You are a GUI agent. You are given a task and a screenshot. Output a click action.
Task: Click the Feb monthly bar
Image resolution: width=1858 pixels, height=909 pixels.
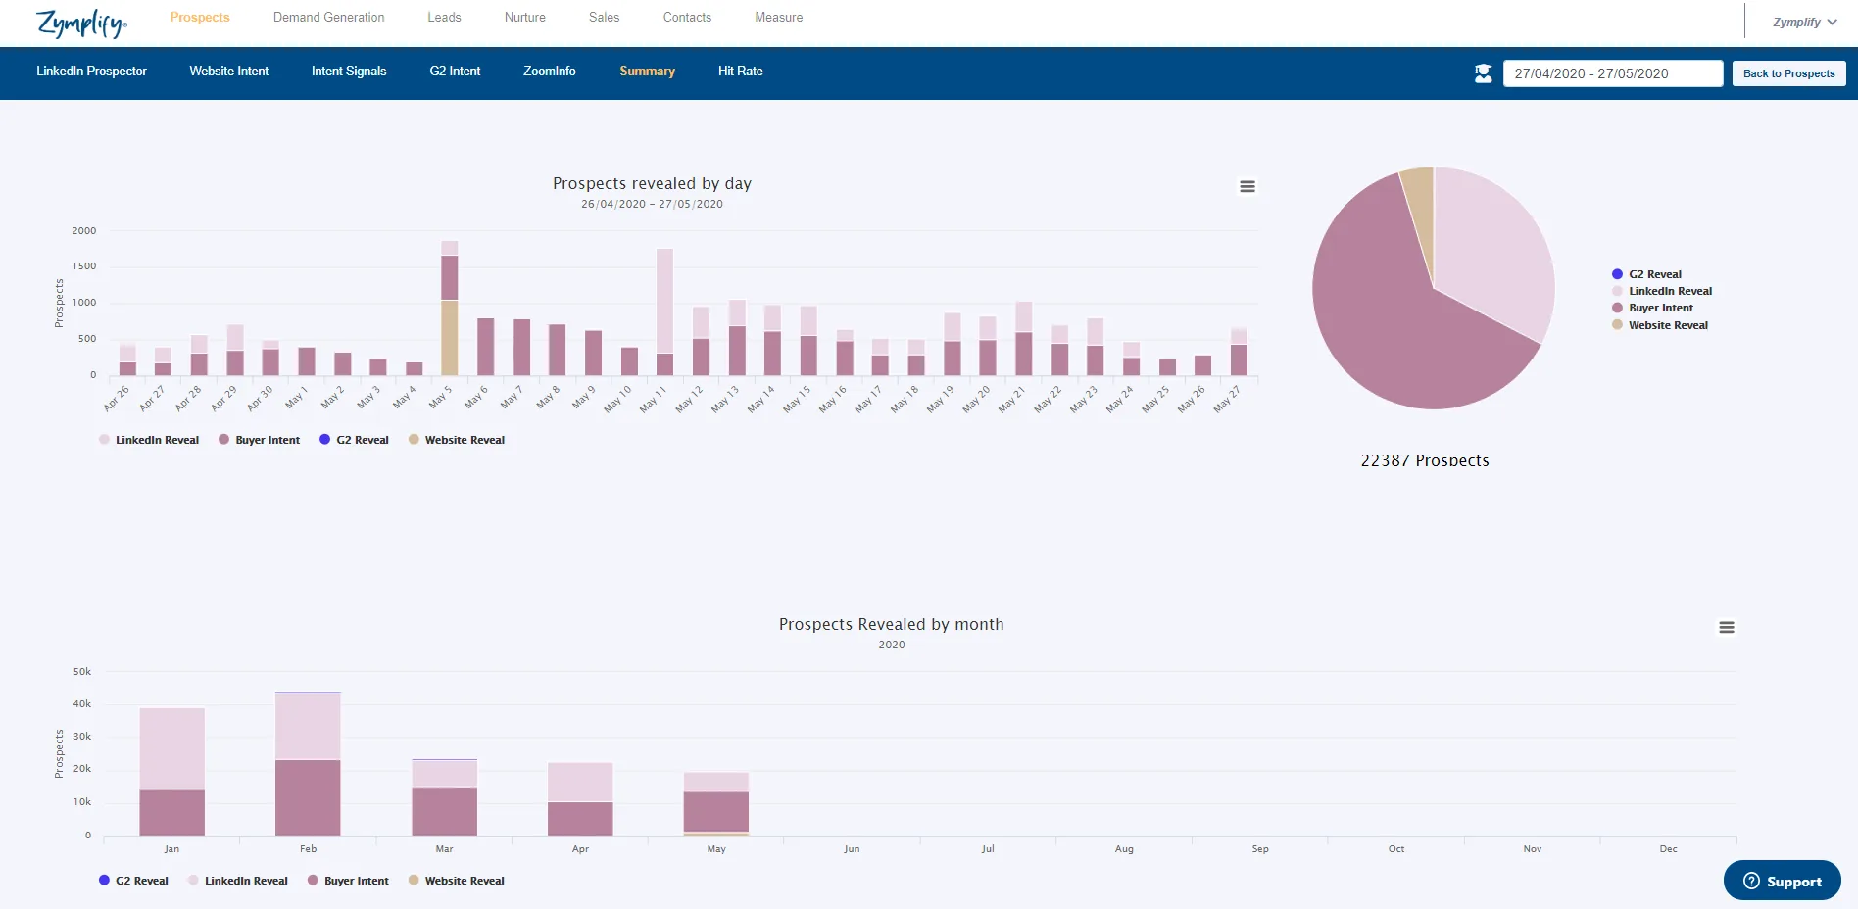(308, 764)
